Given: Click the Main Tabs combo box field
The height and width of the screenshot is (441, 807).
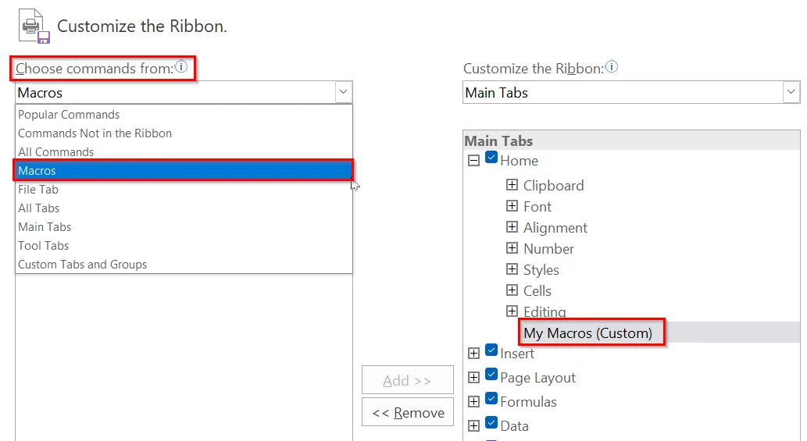Looking at the screenshot, I should pyautogui.click(x=631, y=93).
